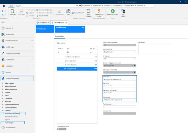Remove the Reports filter tag
The height and width of the screenshot is (133, 188).
111,6
